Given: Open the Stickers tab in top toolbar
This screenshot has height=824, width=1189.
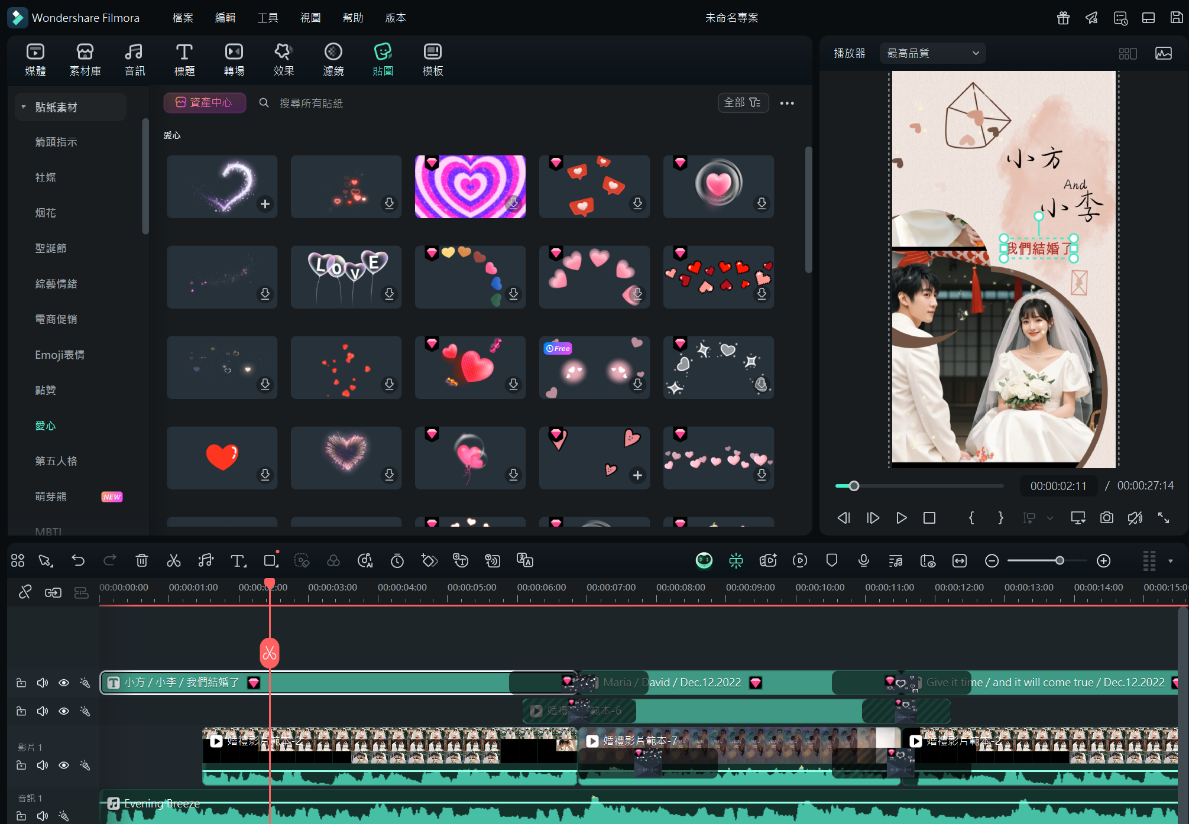Looking at the screenshot, I should [383, 59].
